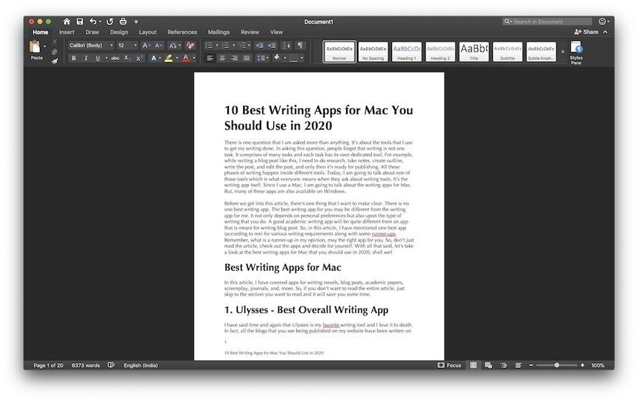Click the Sort icon in ribbon

tap(286, 45)
